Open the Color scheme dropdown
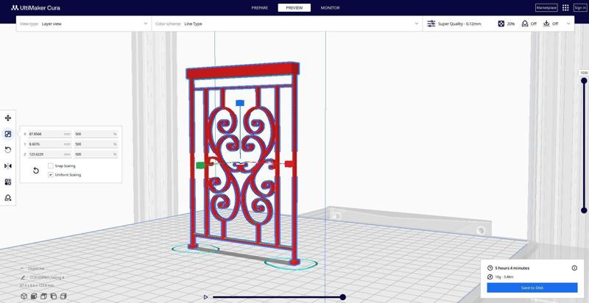The height and width of the screenshot is (303, 589). click(x=287, y=24)
